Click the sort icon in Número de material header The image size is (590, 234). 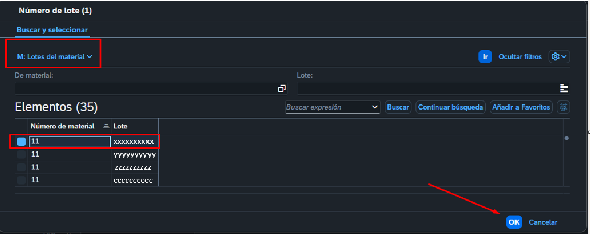[x=106, y=126]
